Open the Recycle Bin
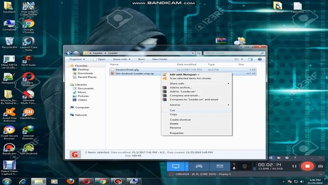Screen dimensions: 328x185 (x=9, y=43)
